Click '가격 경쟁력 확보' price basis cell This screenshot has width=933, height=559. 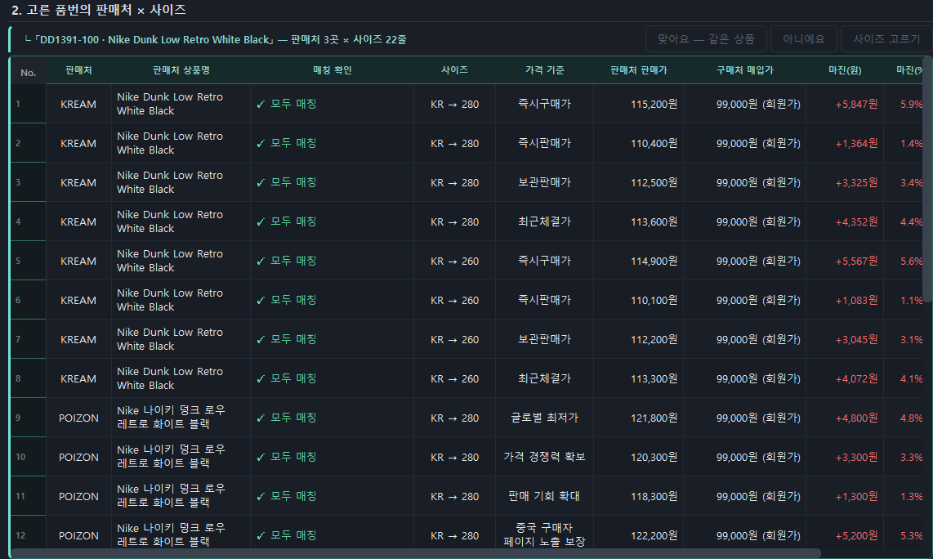(x=544, y=457)
